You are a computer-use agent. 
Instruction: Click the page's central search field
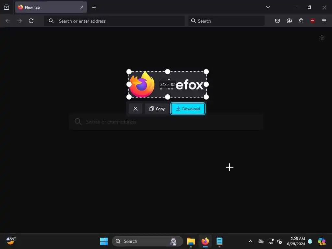click(x=166, y=122)
